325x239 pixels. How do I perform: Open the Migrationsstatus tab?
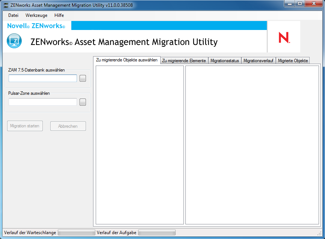(225, 61)
